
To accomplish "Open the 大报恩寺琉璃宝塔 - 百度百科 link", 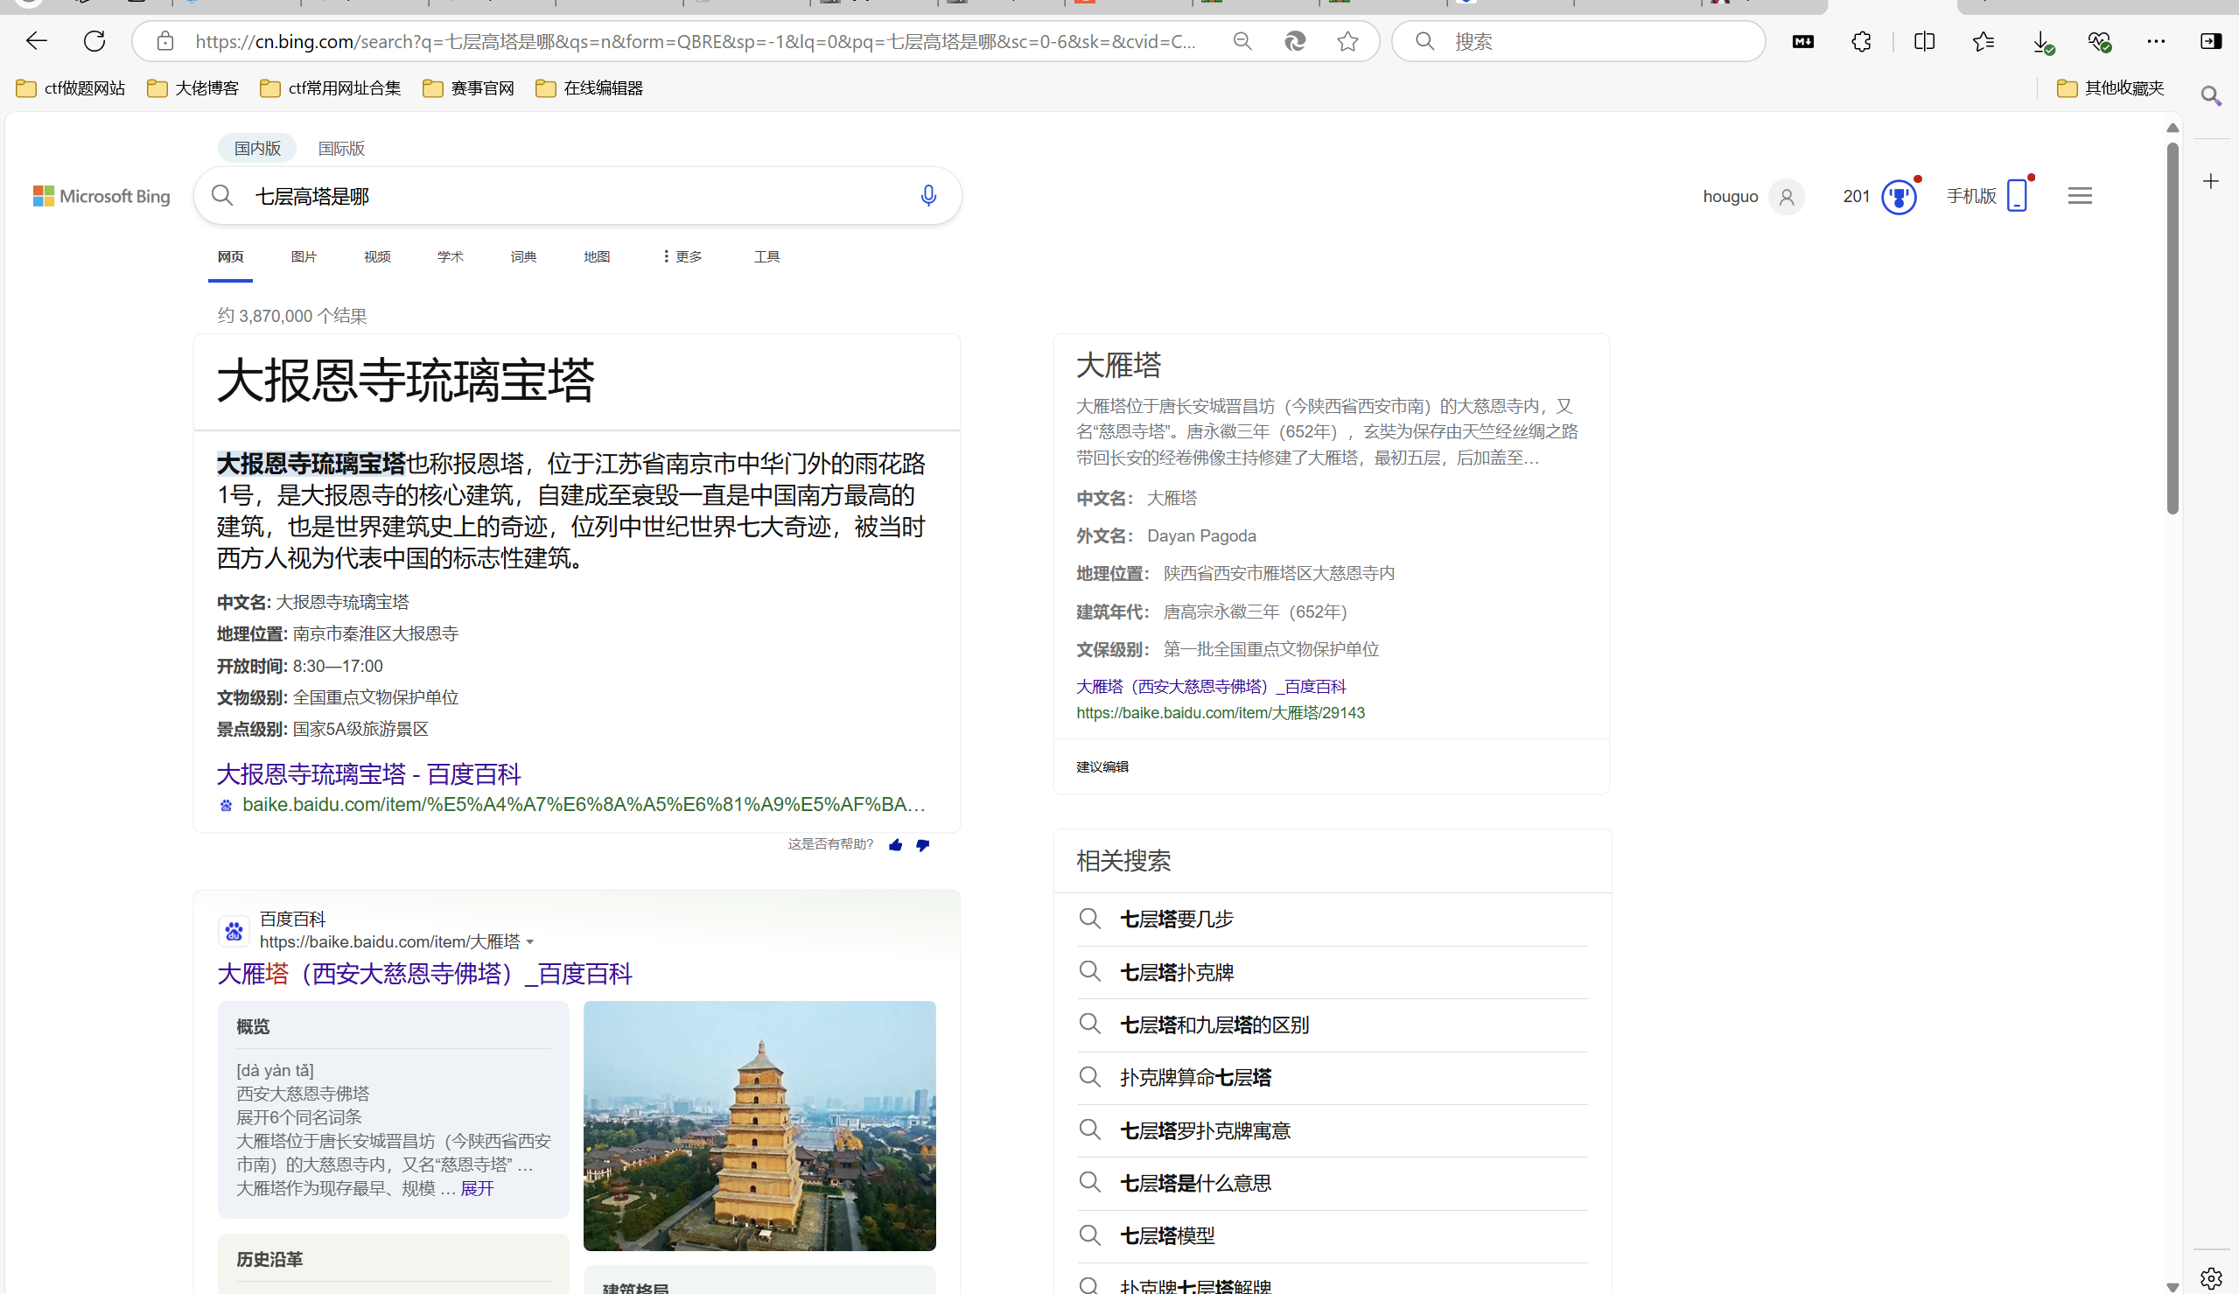I will click(368, 774).
